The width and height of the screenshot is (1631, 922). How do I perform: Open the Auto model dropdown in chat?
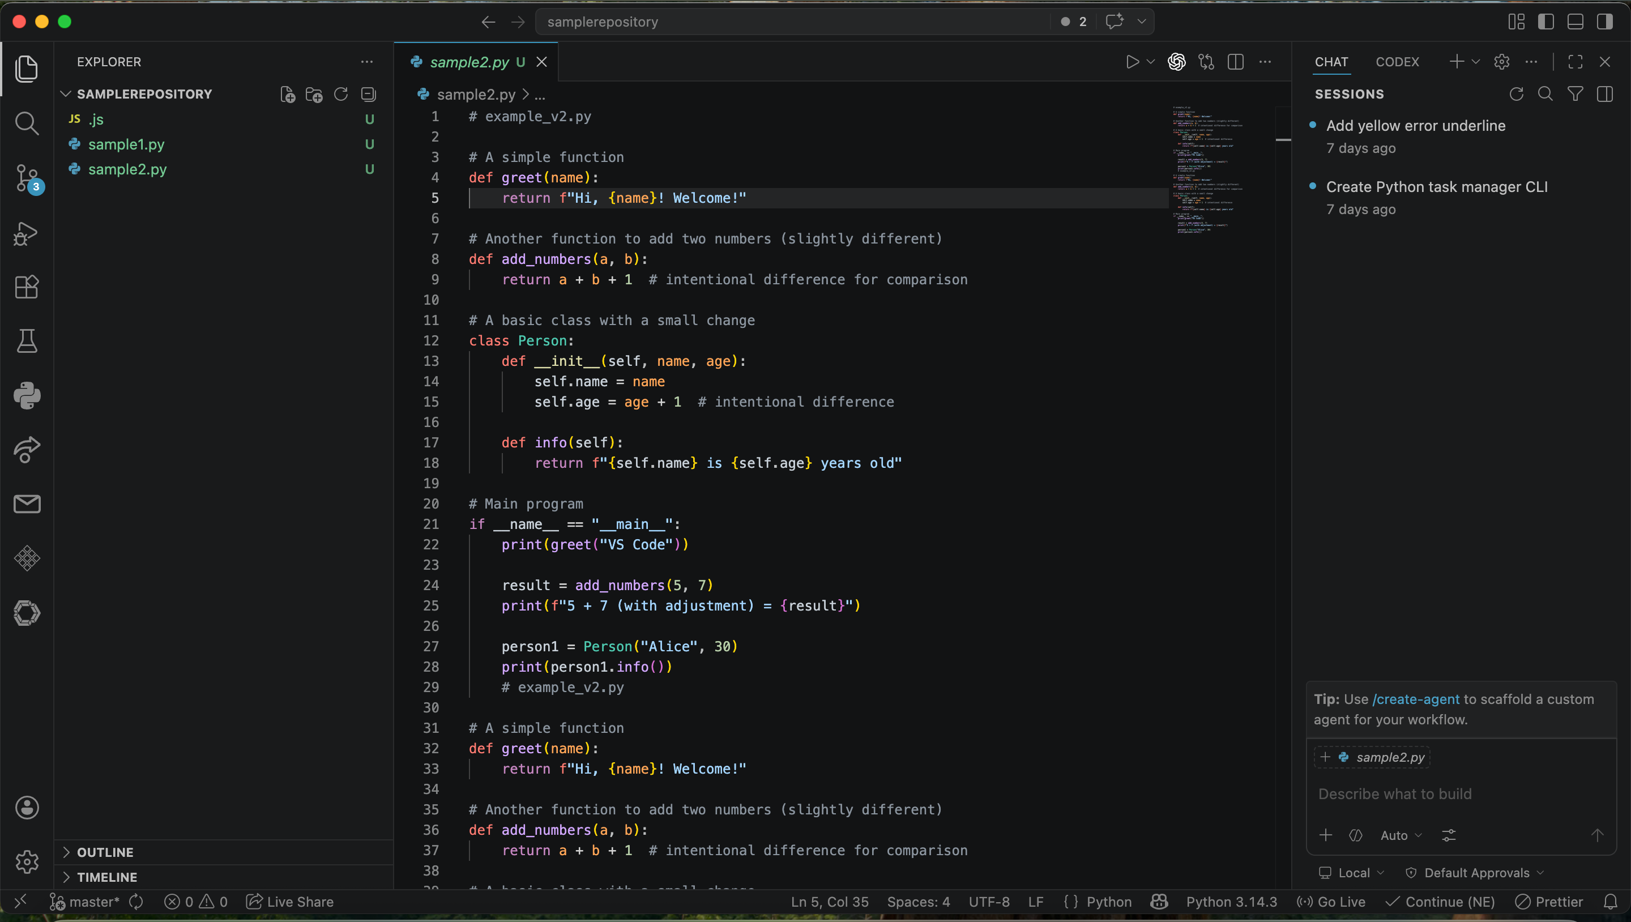click(x=1401, y=835)
